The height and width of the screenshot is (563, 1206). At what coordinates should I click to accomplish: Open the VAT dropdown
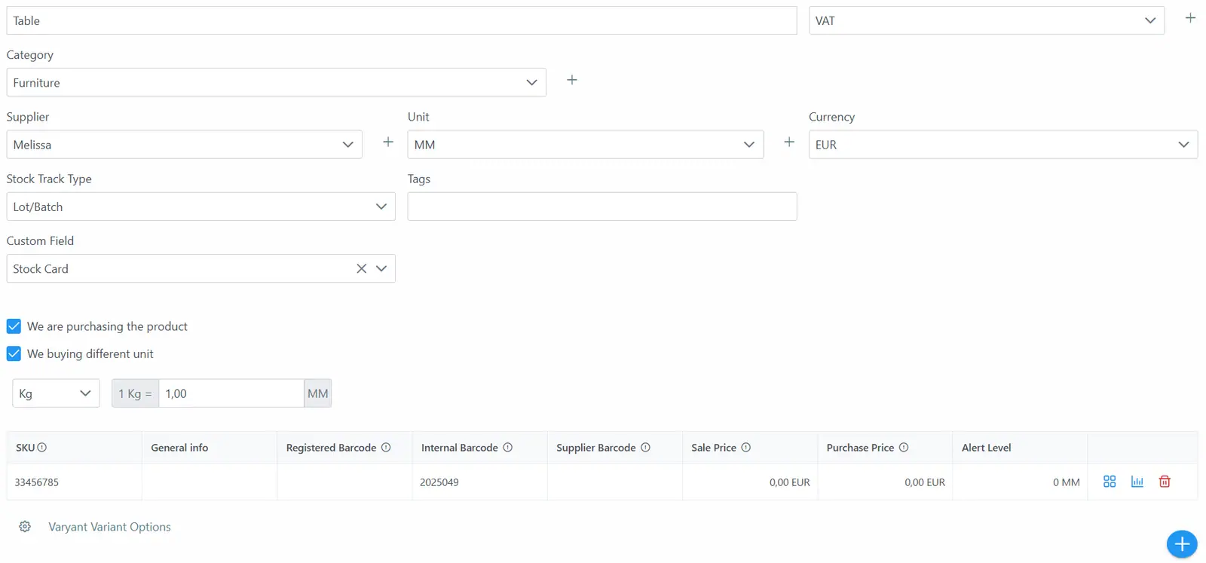pos(987,20)
